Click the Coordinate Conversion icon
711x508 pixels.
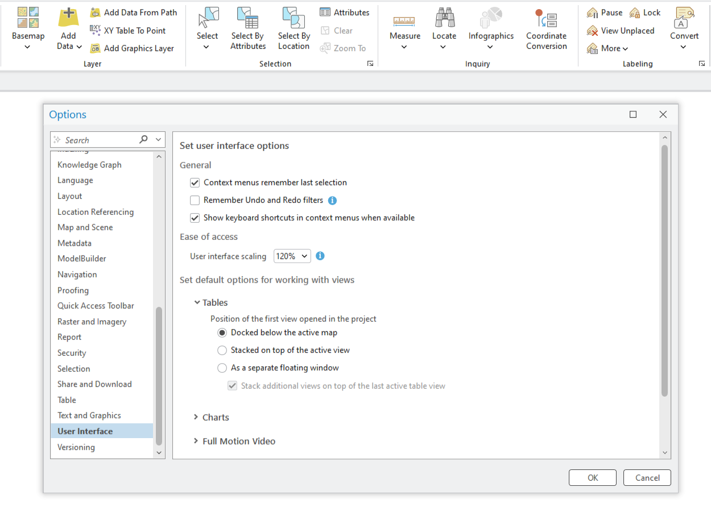pos(546,19)
